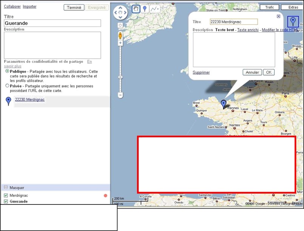Select the hand selection tool
The image size is (304, 231).
pos(136,9)
